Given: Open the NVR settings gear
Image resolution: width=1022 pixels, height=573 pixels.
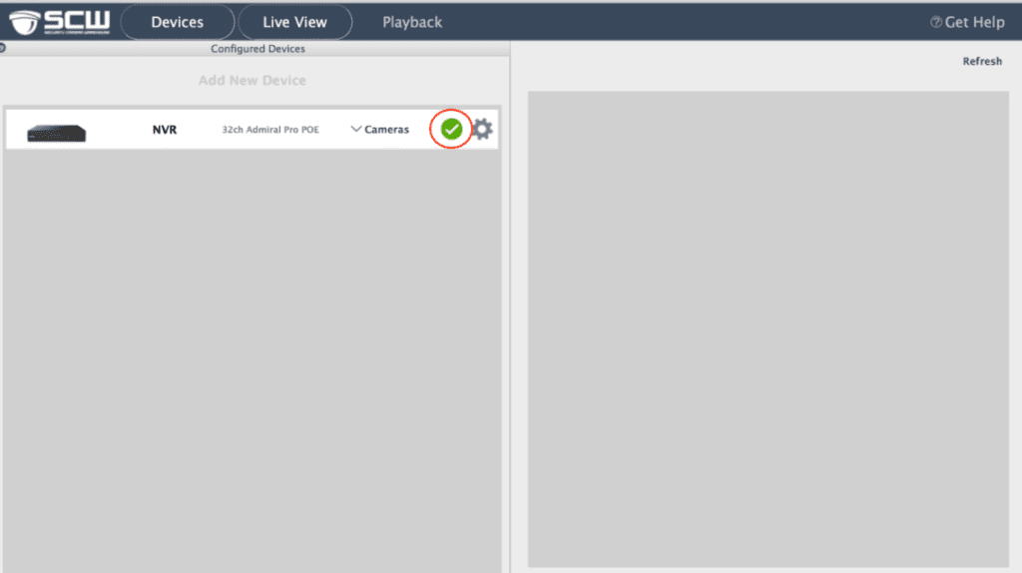Looking at the screenshot, I should pos(483,129).
